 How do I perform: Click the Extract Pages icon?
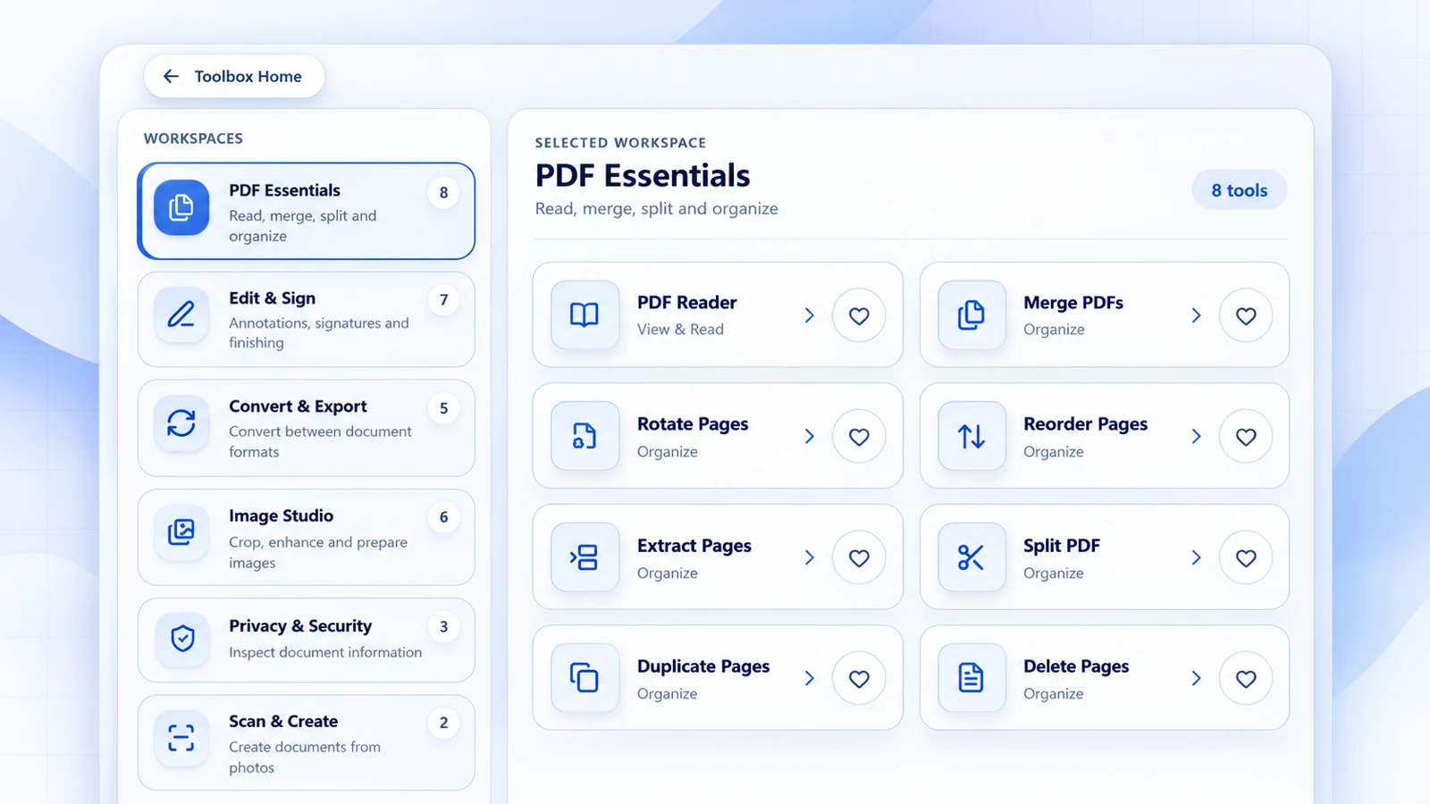585,557
